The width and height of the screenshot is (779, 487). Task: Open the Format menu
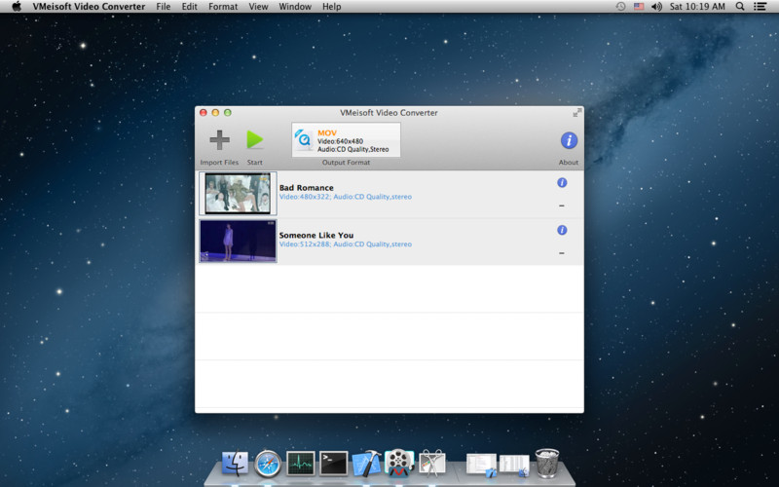click(x=223, y=7)
